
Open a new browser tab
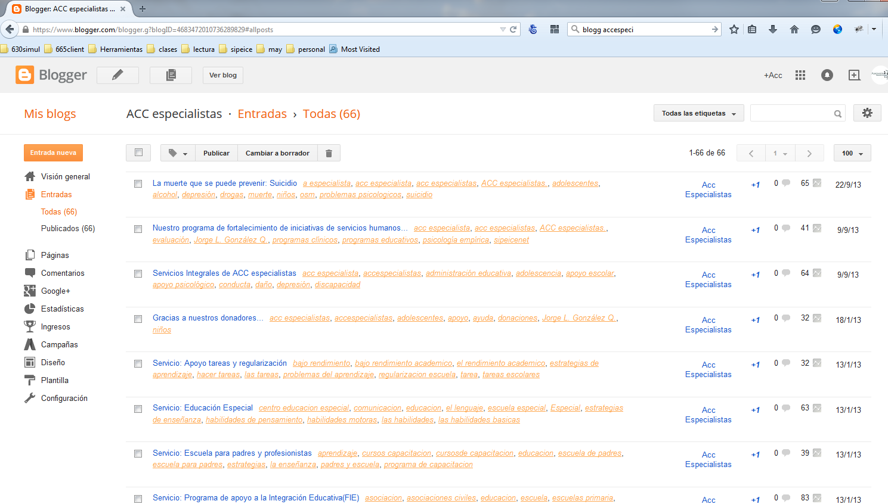143,9
